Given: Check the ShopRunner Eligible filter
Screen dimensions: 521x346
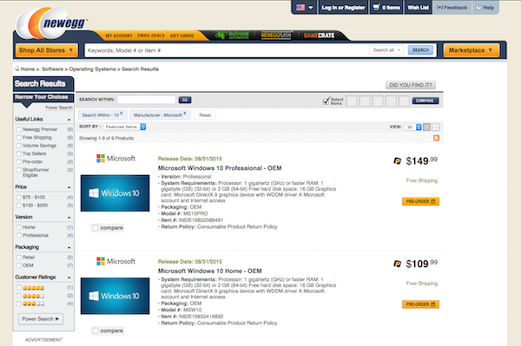Looking at the screenshot, I should pos(19,170).
